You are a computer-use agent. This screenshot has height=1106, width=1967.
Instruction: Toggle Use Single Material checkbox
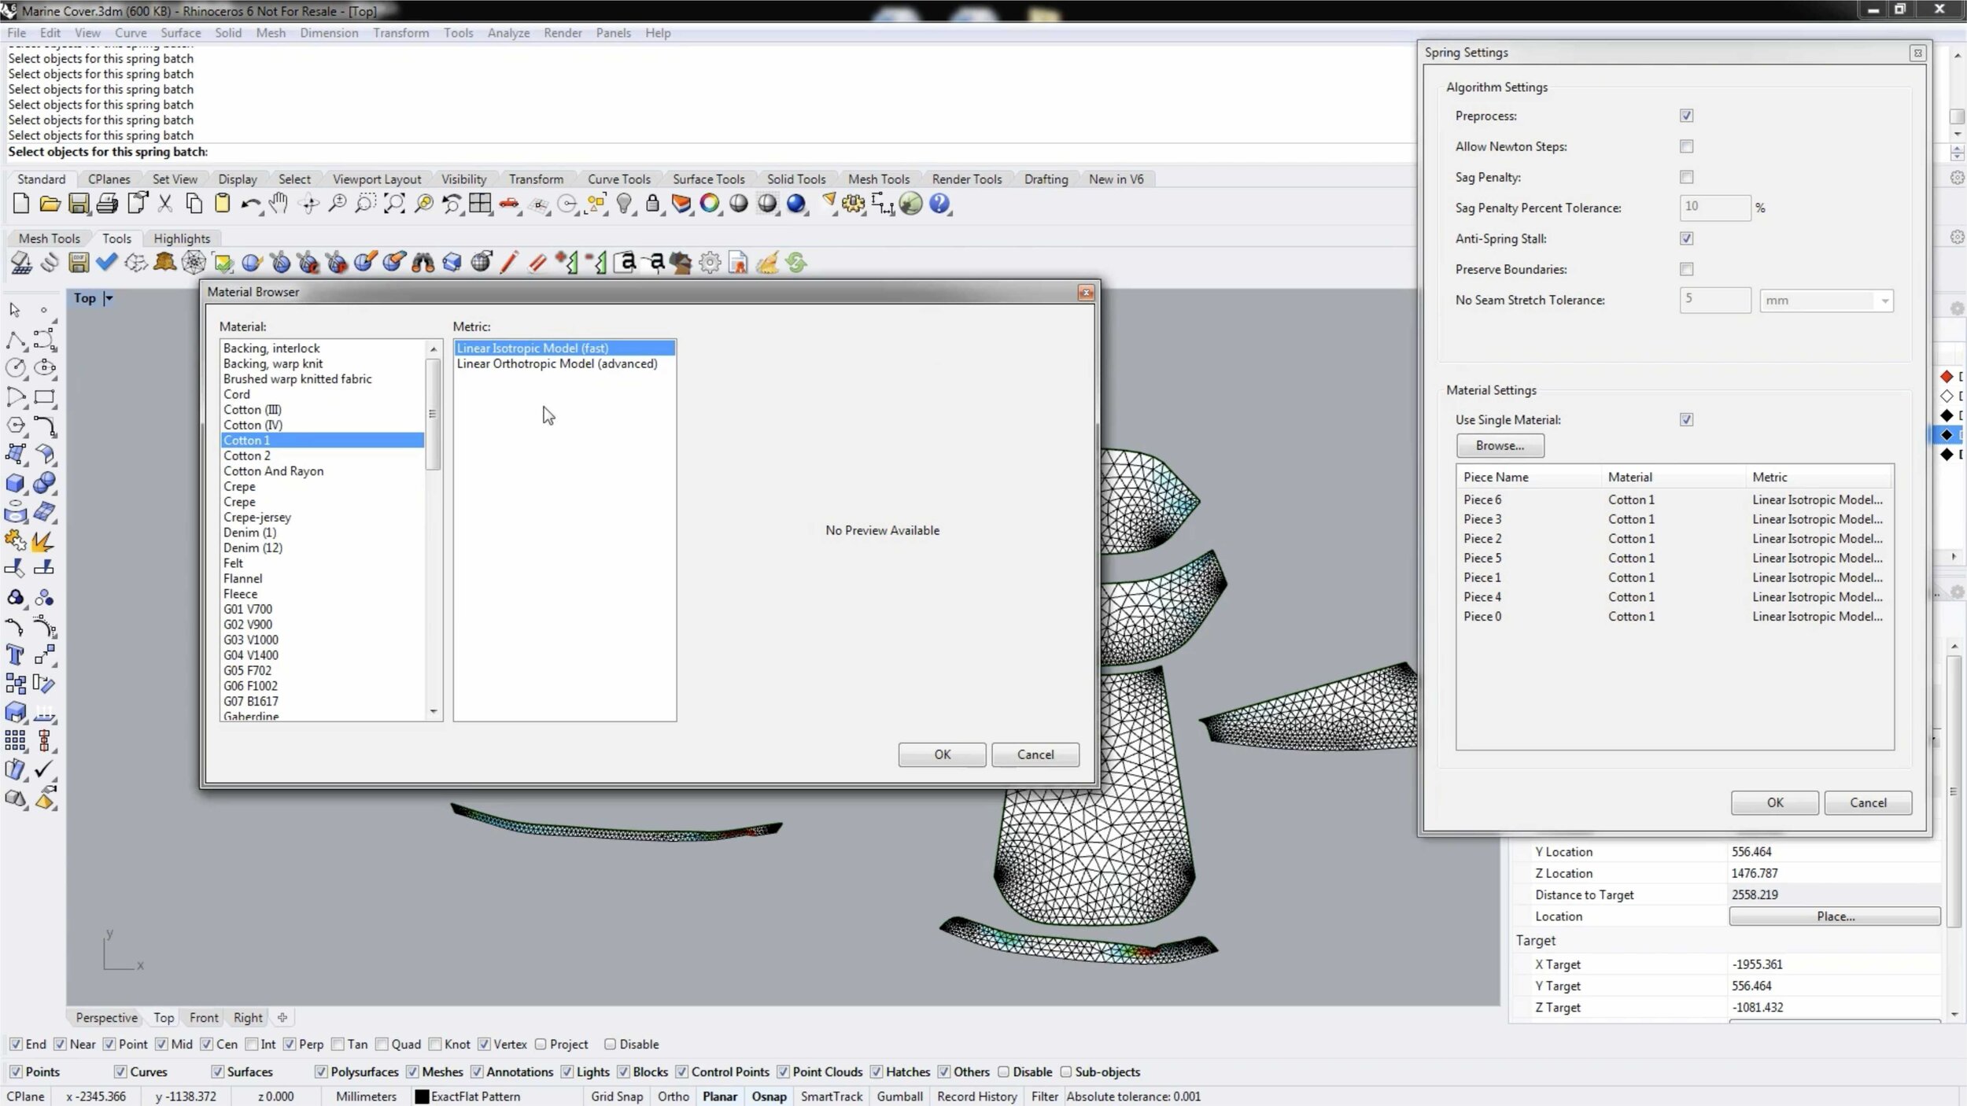pyautogui.click(x=1686, y=419)
